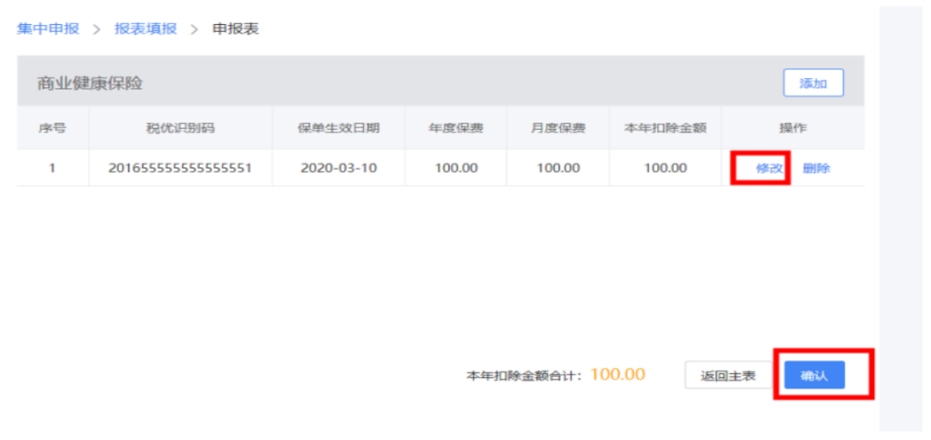Click the 本年扣除金额 column header
This screenshot has height=440, width=931.
[x=665, y=128]
